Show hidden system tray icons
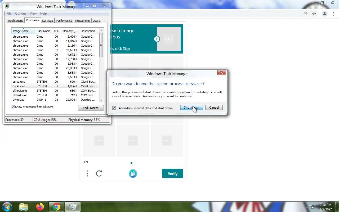The image size is (339, 212). pyautogui.click(x=306, y=207)
